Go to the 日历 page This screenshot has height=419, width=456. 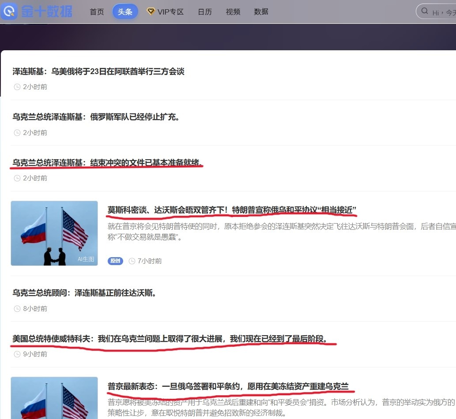point(205,12)
